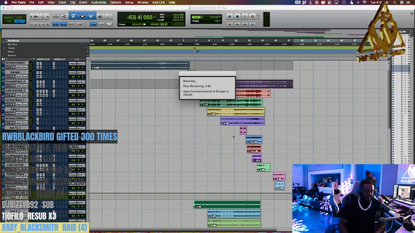The width and height of the screenshot is (415, 233).
Task: Open Grid value dropdown
Action: 220,17
